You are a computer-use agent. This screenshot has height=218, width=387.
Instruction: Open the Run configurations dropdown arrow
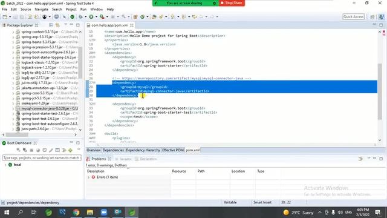click(97, 17)
